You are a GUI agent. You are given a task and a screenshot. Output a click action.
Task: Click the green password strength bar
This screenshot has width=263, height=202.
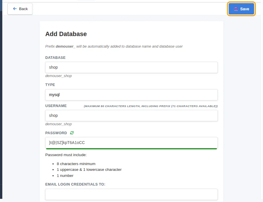tap(131, 149)
